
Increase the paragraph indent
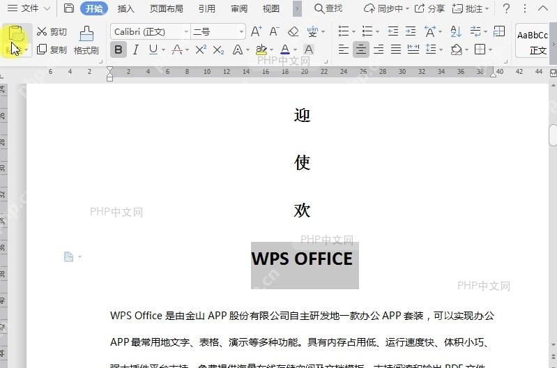point(411,31)
